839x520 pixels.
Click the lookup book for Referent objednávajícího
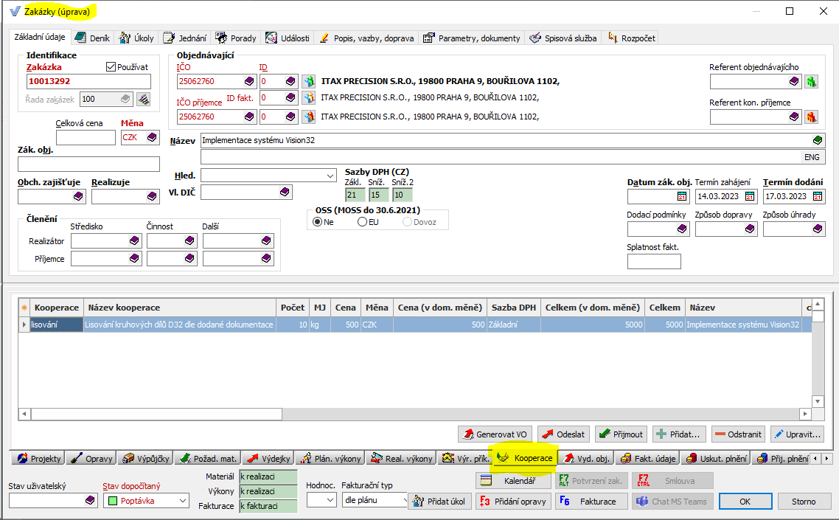794,81
